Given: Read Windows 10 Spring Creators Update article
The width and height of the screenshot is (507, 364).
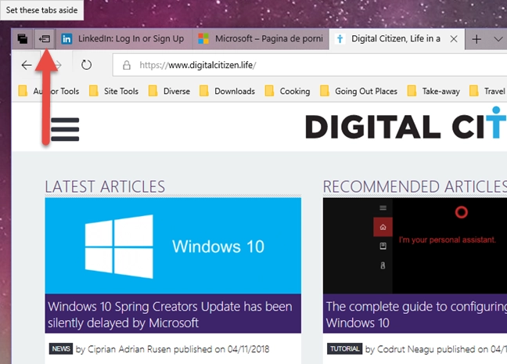Looking at the screenshot, I should (x=171, y=315).
